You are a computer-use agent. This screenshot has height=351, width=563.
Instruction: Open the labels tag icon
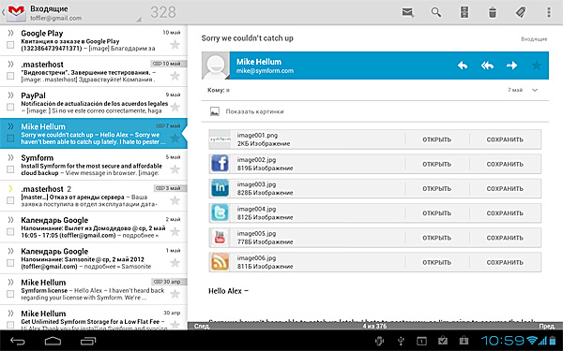521,12
